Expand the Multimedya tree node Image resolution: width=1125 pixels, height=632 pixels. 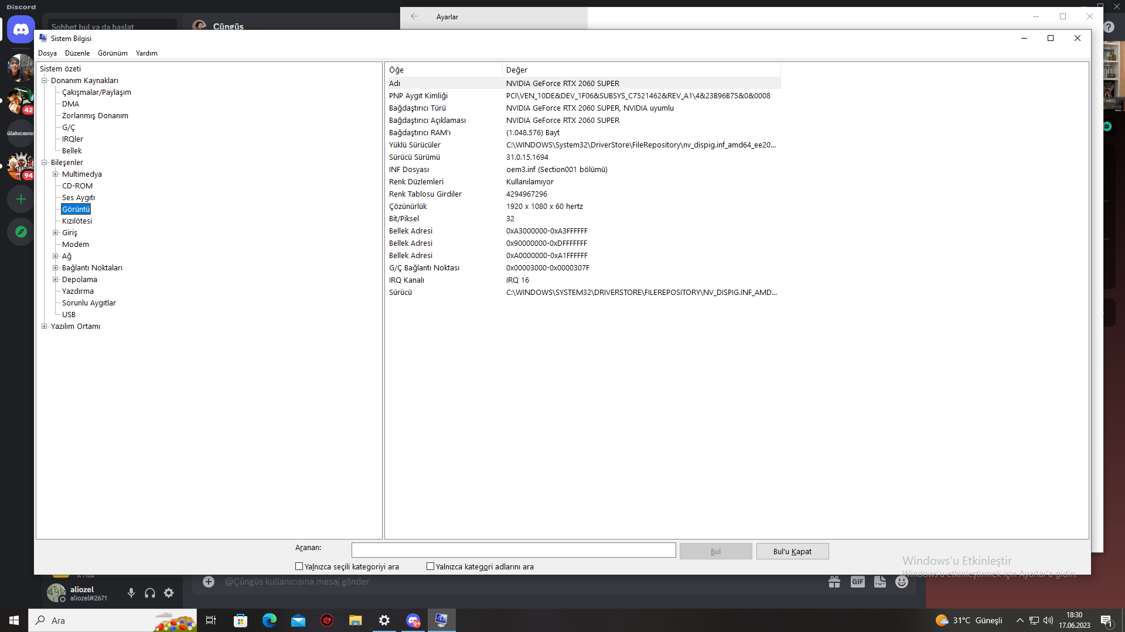pyautogui.click(x=56, y=174)
